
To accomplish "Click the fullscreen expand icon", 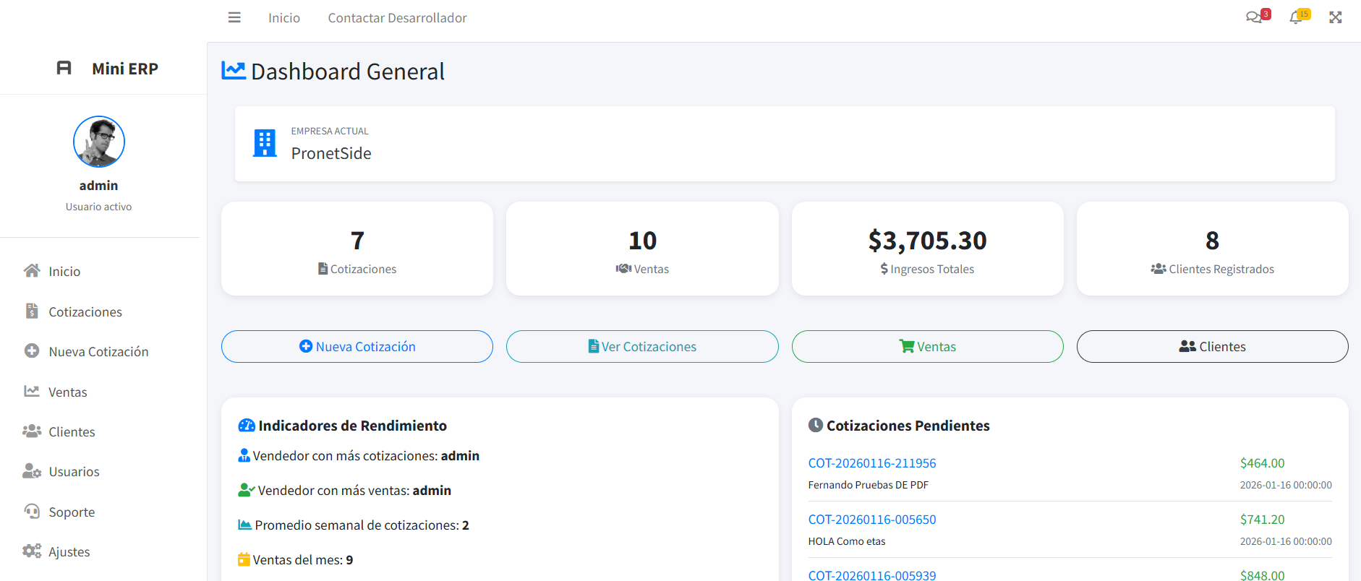I will [x=1335, y=17].
